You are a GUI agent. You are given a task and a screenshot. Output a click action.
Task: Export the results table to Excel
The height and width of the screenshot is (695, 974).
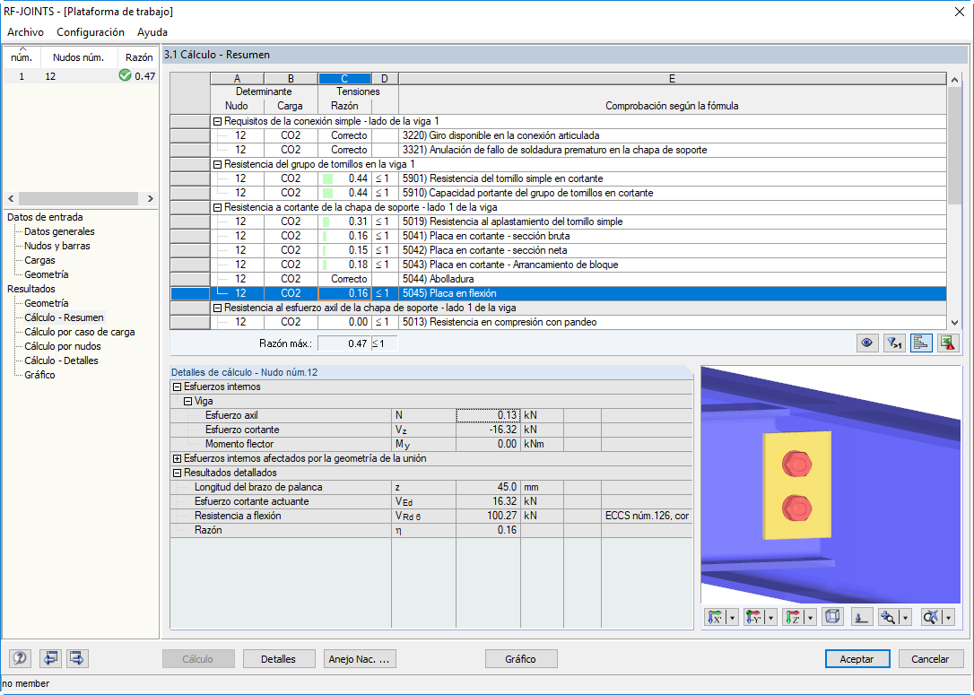tap(948, 342)
